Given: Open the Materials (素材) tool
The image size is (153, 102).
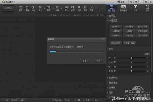Looking at the screenshot, I should [67, 9].
